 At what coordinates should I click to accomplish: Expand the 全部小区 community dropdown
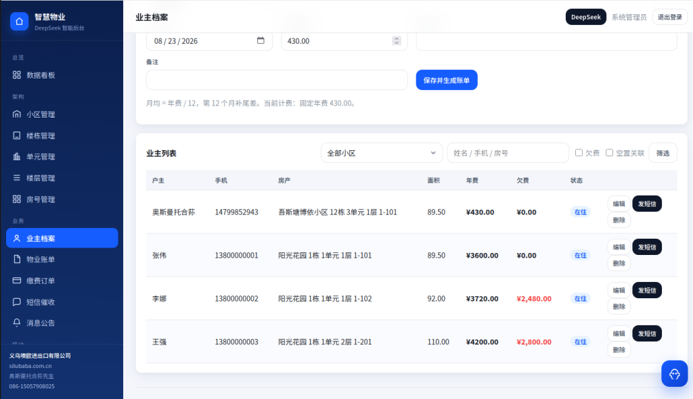[382, 153]
